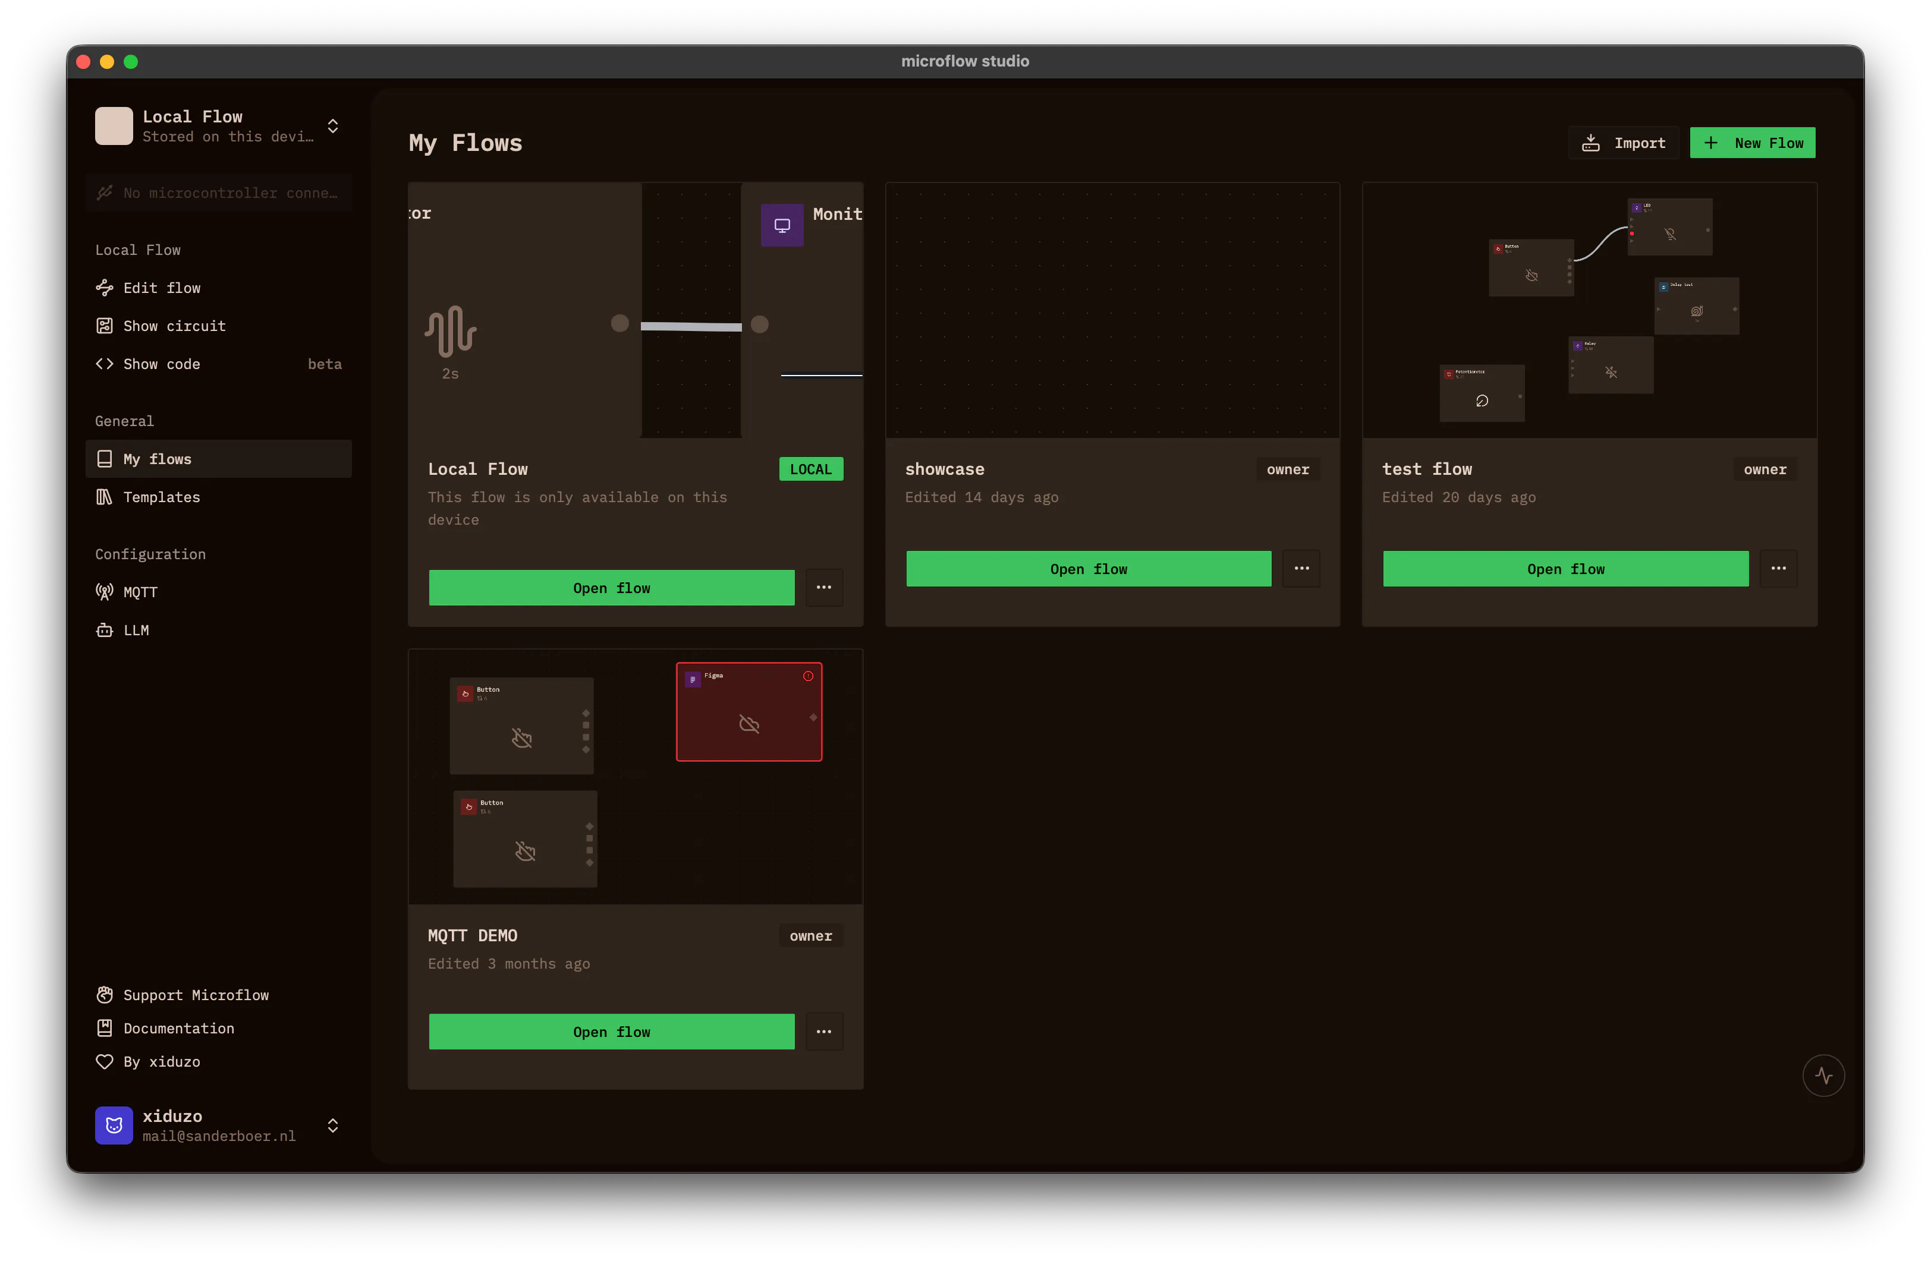Click the owner badge on MQTT DEMO
The width and height of the screenshot is (1931, 1261).
click(812, 935)
